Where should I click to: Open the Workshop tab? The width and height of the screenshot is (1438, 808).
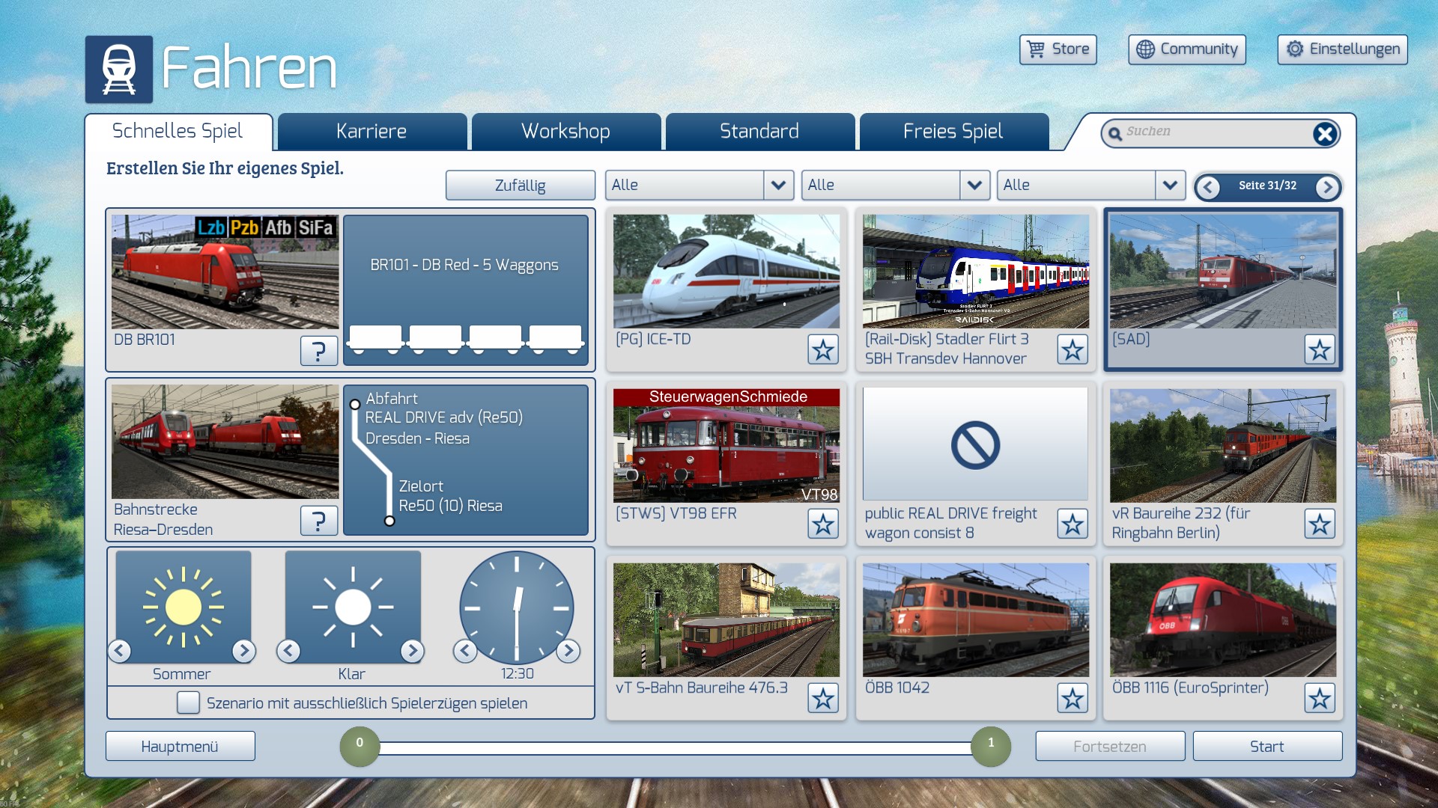tap(565, 132)
